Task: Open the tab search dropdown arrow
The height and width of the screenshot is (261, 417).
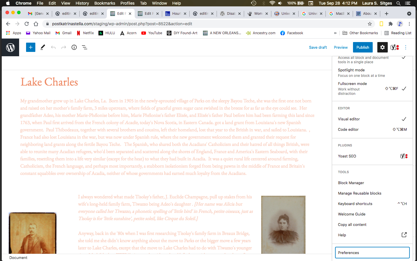Action: (x=409, y=14)
